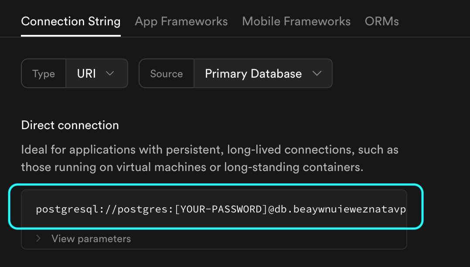The height and width of the screenshot is (267, 470).
Task: Click the chevron next to URI
Action: [x=110, y=73]
